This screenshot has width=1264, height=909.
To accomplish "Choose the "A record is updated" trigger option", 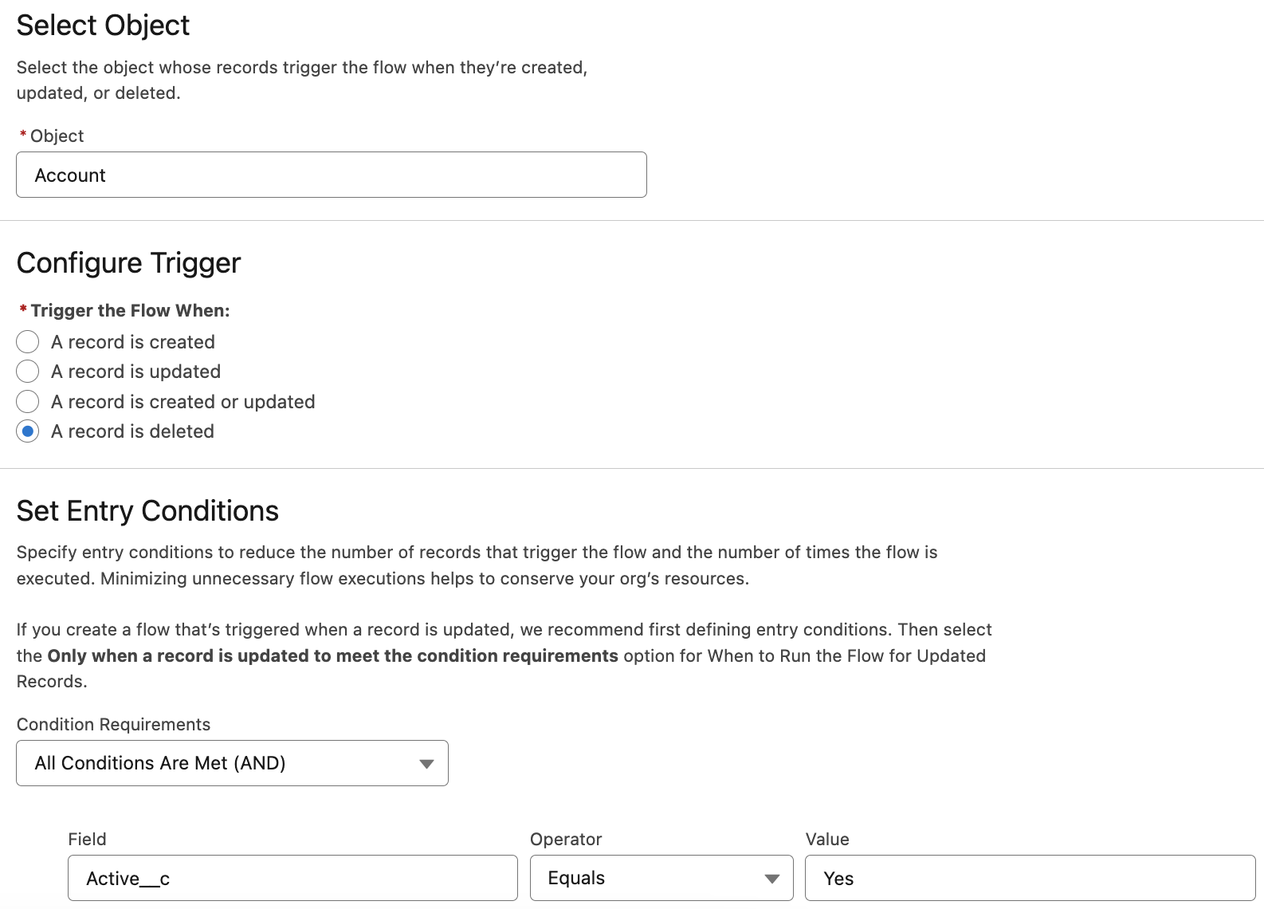I will click(27, 372).
